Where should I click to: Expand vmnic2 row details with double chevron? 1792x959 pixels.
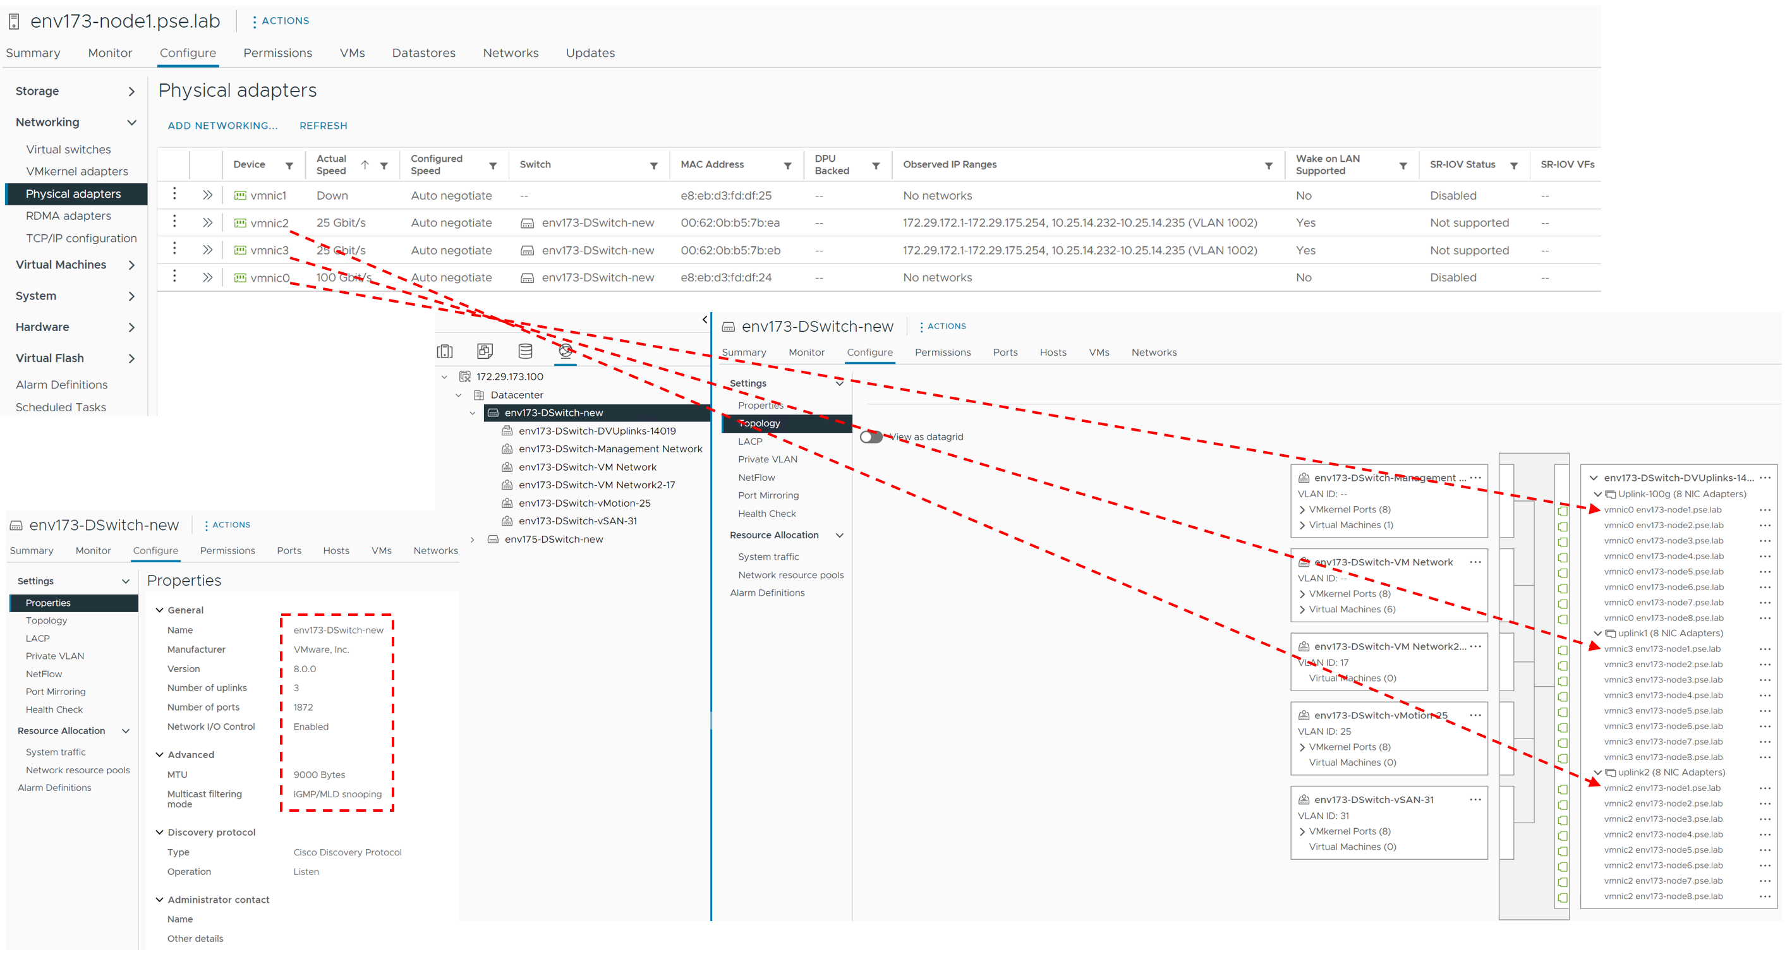tap(207, 223)
